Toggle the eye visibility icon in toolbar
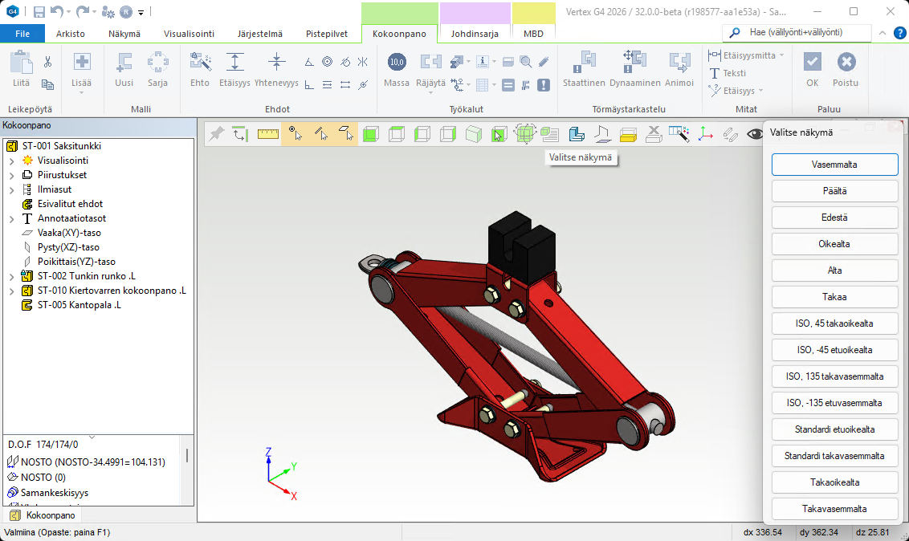 (x=755, y=134)
